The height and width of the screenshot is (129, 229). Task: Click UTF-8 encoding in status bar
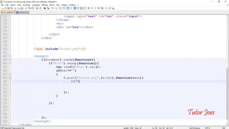point(208,128)
